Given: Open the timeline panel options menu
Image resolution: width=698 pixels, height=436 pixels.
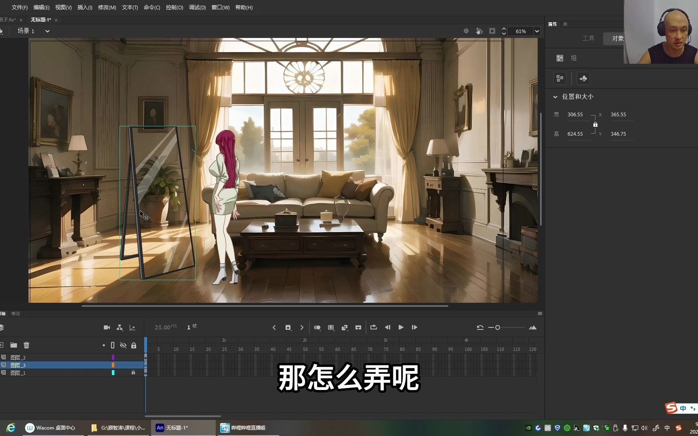Looking at the screenshot, I should [540, 314].
